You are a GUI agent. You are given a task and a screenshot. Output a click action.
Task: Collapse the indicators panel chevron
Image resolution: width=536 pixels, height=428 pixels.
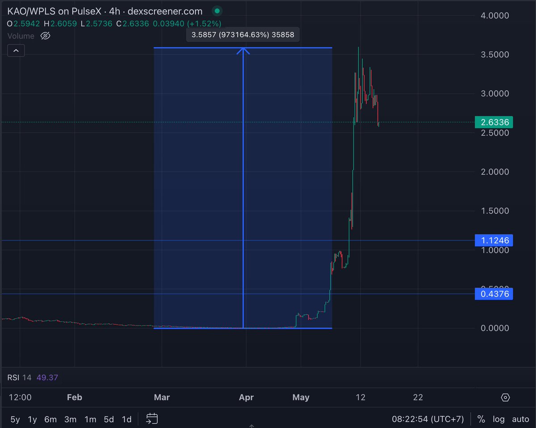tap(16, 50)
